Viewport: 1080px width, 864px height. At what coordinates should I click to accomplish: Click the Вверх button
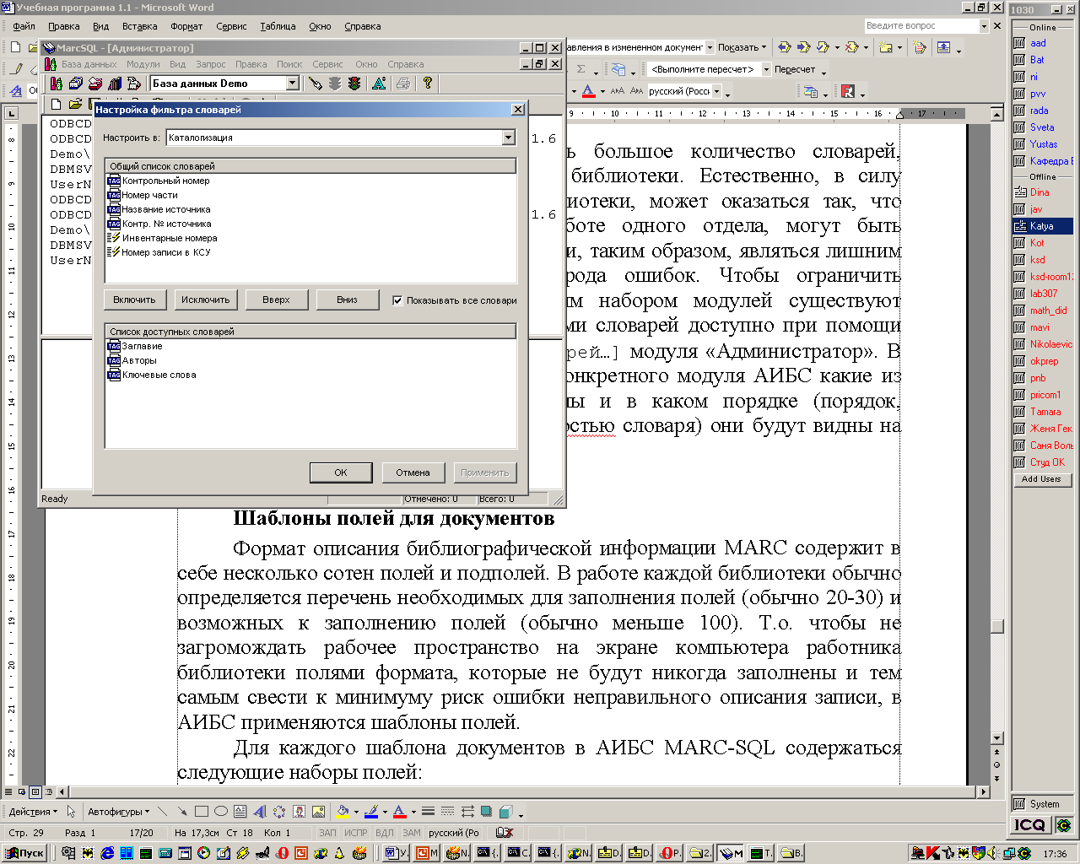pos(276,300)
